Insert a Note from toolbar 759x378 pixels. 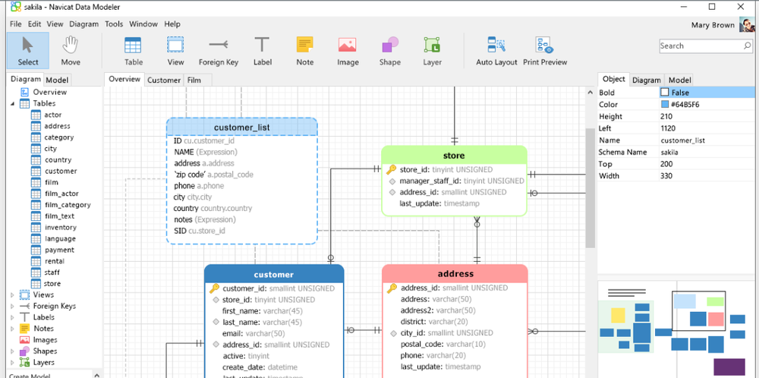305,51
